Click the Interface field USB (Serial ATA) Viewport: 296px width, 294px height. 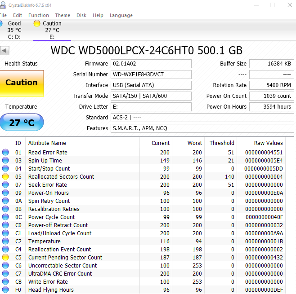click(151, 85)
